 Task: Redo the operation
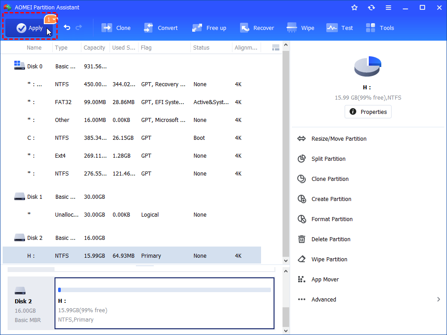click(x=79, y=28)
